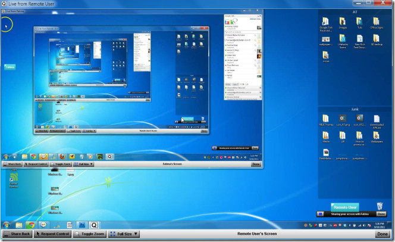Click the cyan Remote User label
Screen dimensions: 395x242
point(345,207)
